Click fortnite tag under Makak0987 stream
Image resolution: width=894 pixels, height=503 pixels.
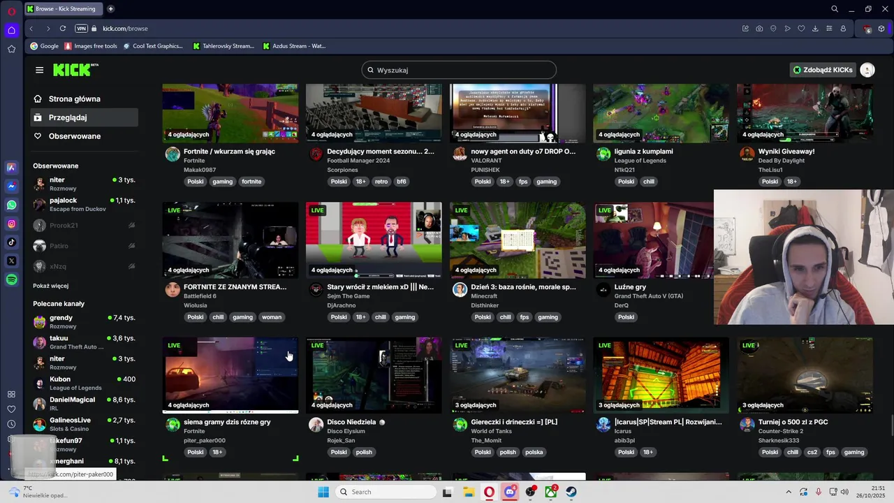(251, 182)
